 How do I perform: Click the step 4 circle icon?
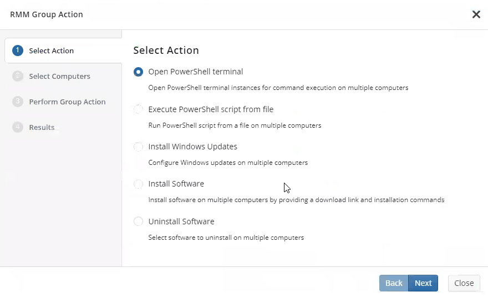pos(18,127)
